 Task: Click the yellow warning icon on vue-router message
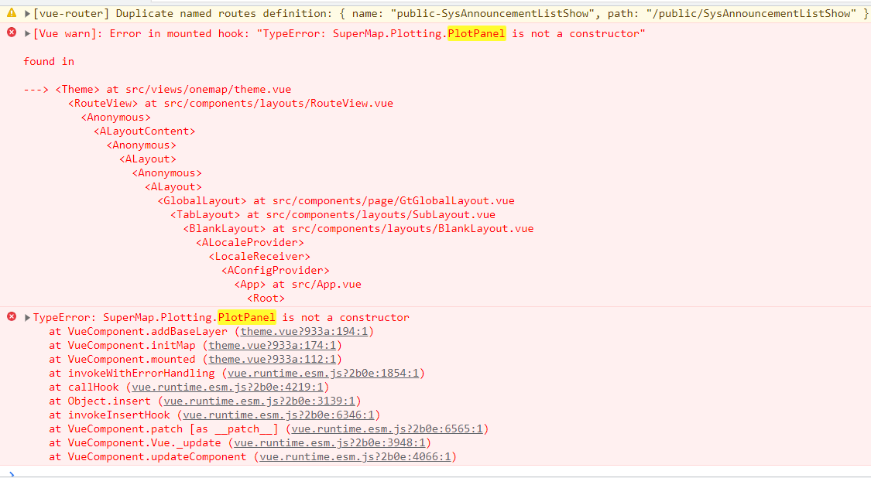pyautogui.click(x=12, y=12)
